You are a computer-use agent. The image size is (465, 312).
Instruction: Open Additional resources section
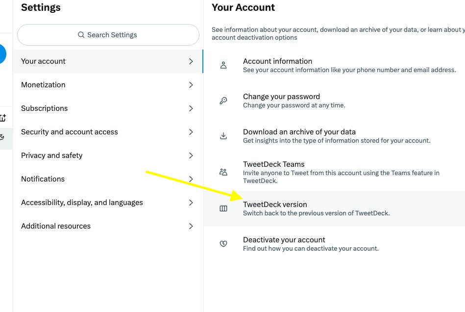[x=56, y=226]
